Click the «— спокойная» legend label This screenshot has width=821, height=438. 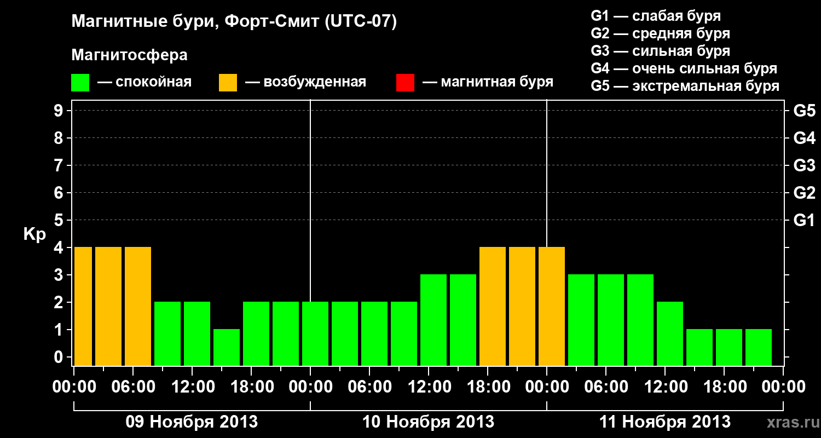[144, 83]
